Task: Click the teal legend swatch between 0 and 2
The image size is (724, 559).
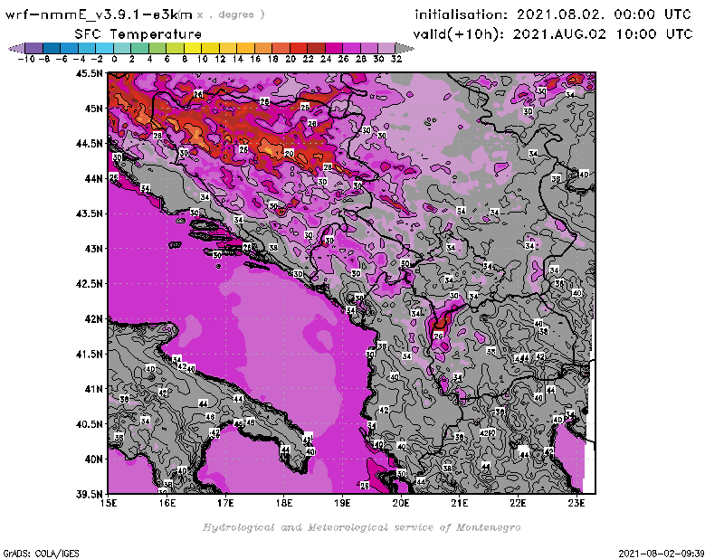Action: coord(122,48)
